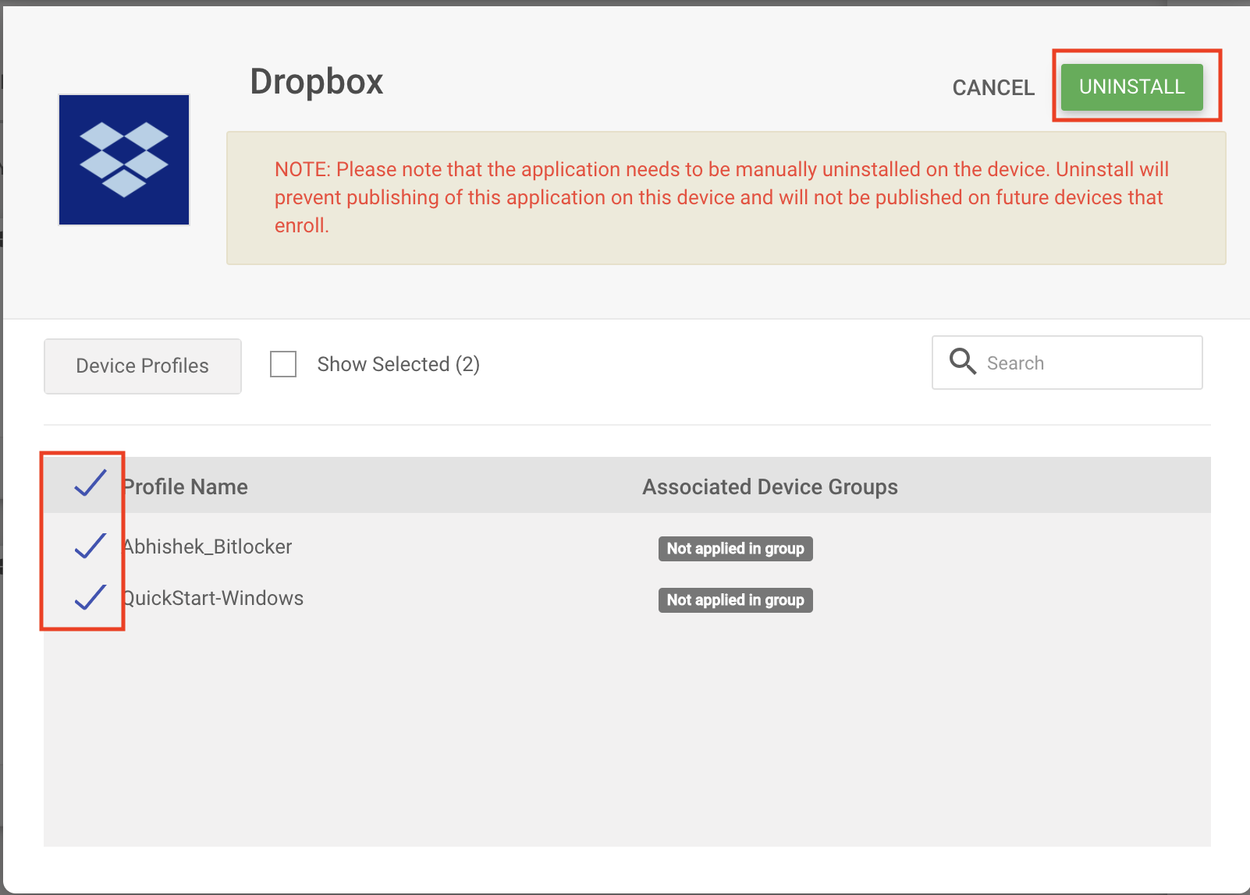Click Not applied in group badge for QuickStart-Windows
This screenshot has width=1250, height=895.
[x=736, y=600]
